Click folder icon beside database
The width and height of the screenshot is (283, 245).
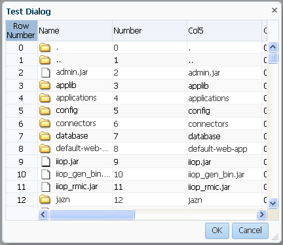click(x=45, y=136)
